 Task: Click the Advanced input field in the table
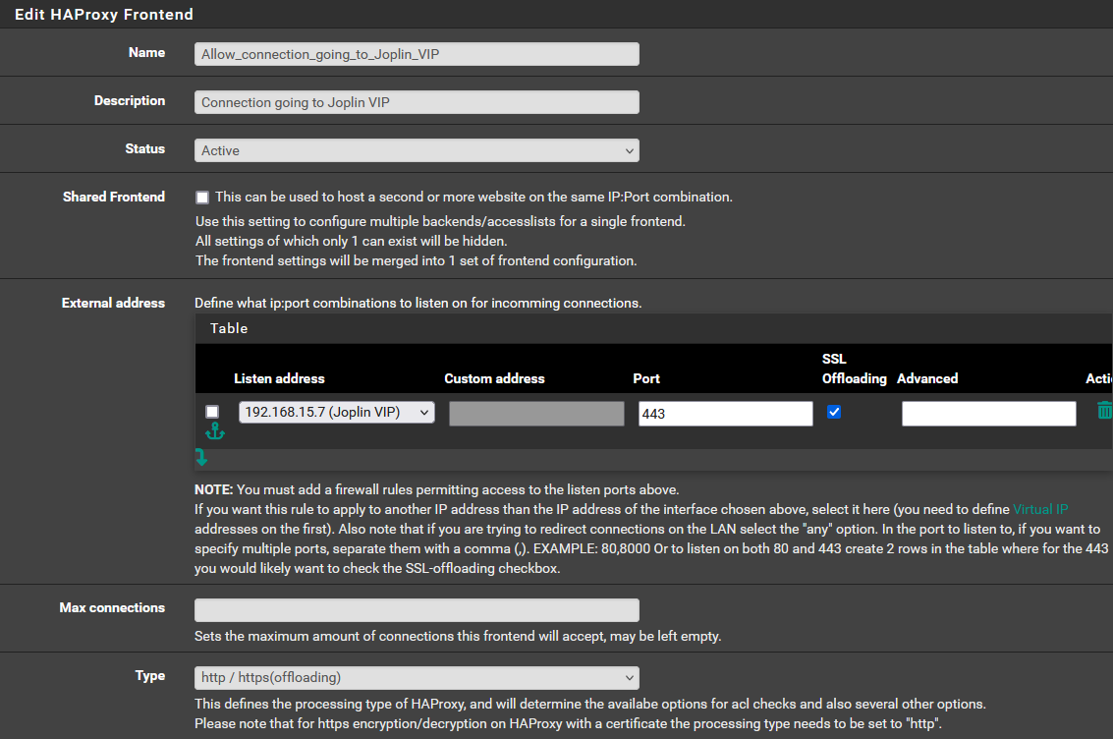click(x=989, y=414)
